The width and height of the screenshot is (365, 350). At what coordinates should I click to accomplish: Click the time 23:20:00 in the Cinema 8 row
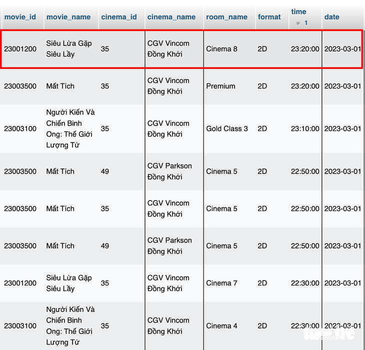click(x=305, y=49)
